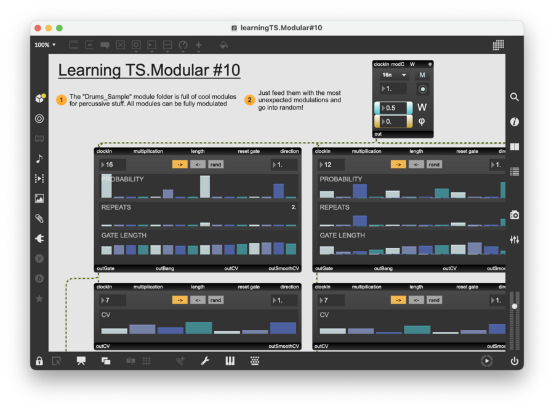The height and width of the screenshot is (410, 554).
Task: Open the sequences play-list icon in left sidebar
Action: point(39,178)
